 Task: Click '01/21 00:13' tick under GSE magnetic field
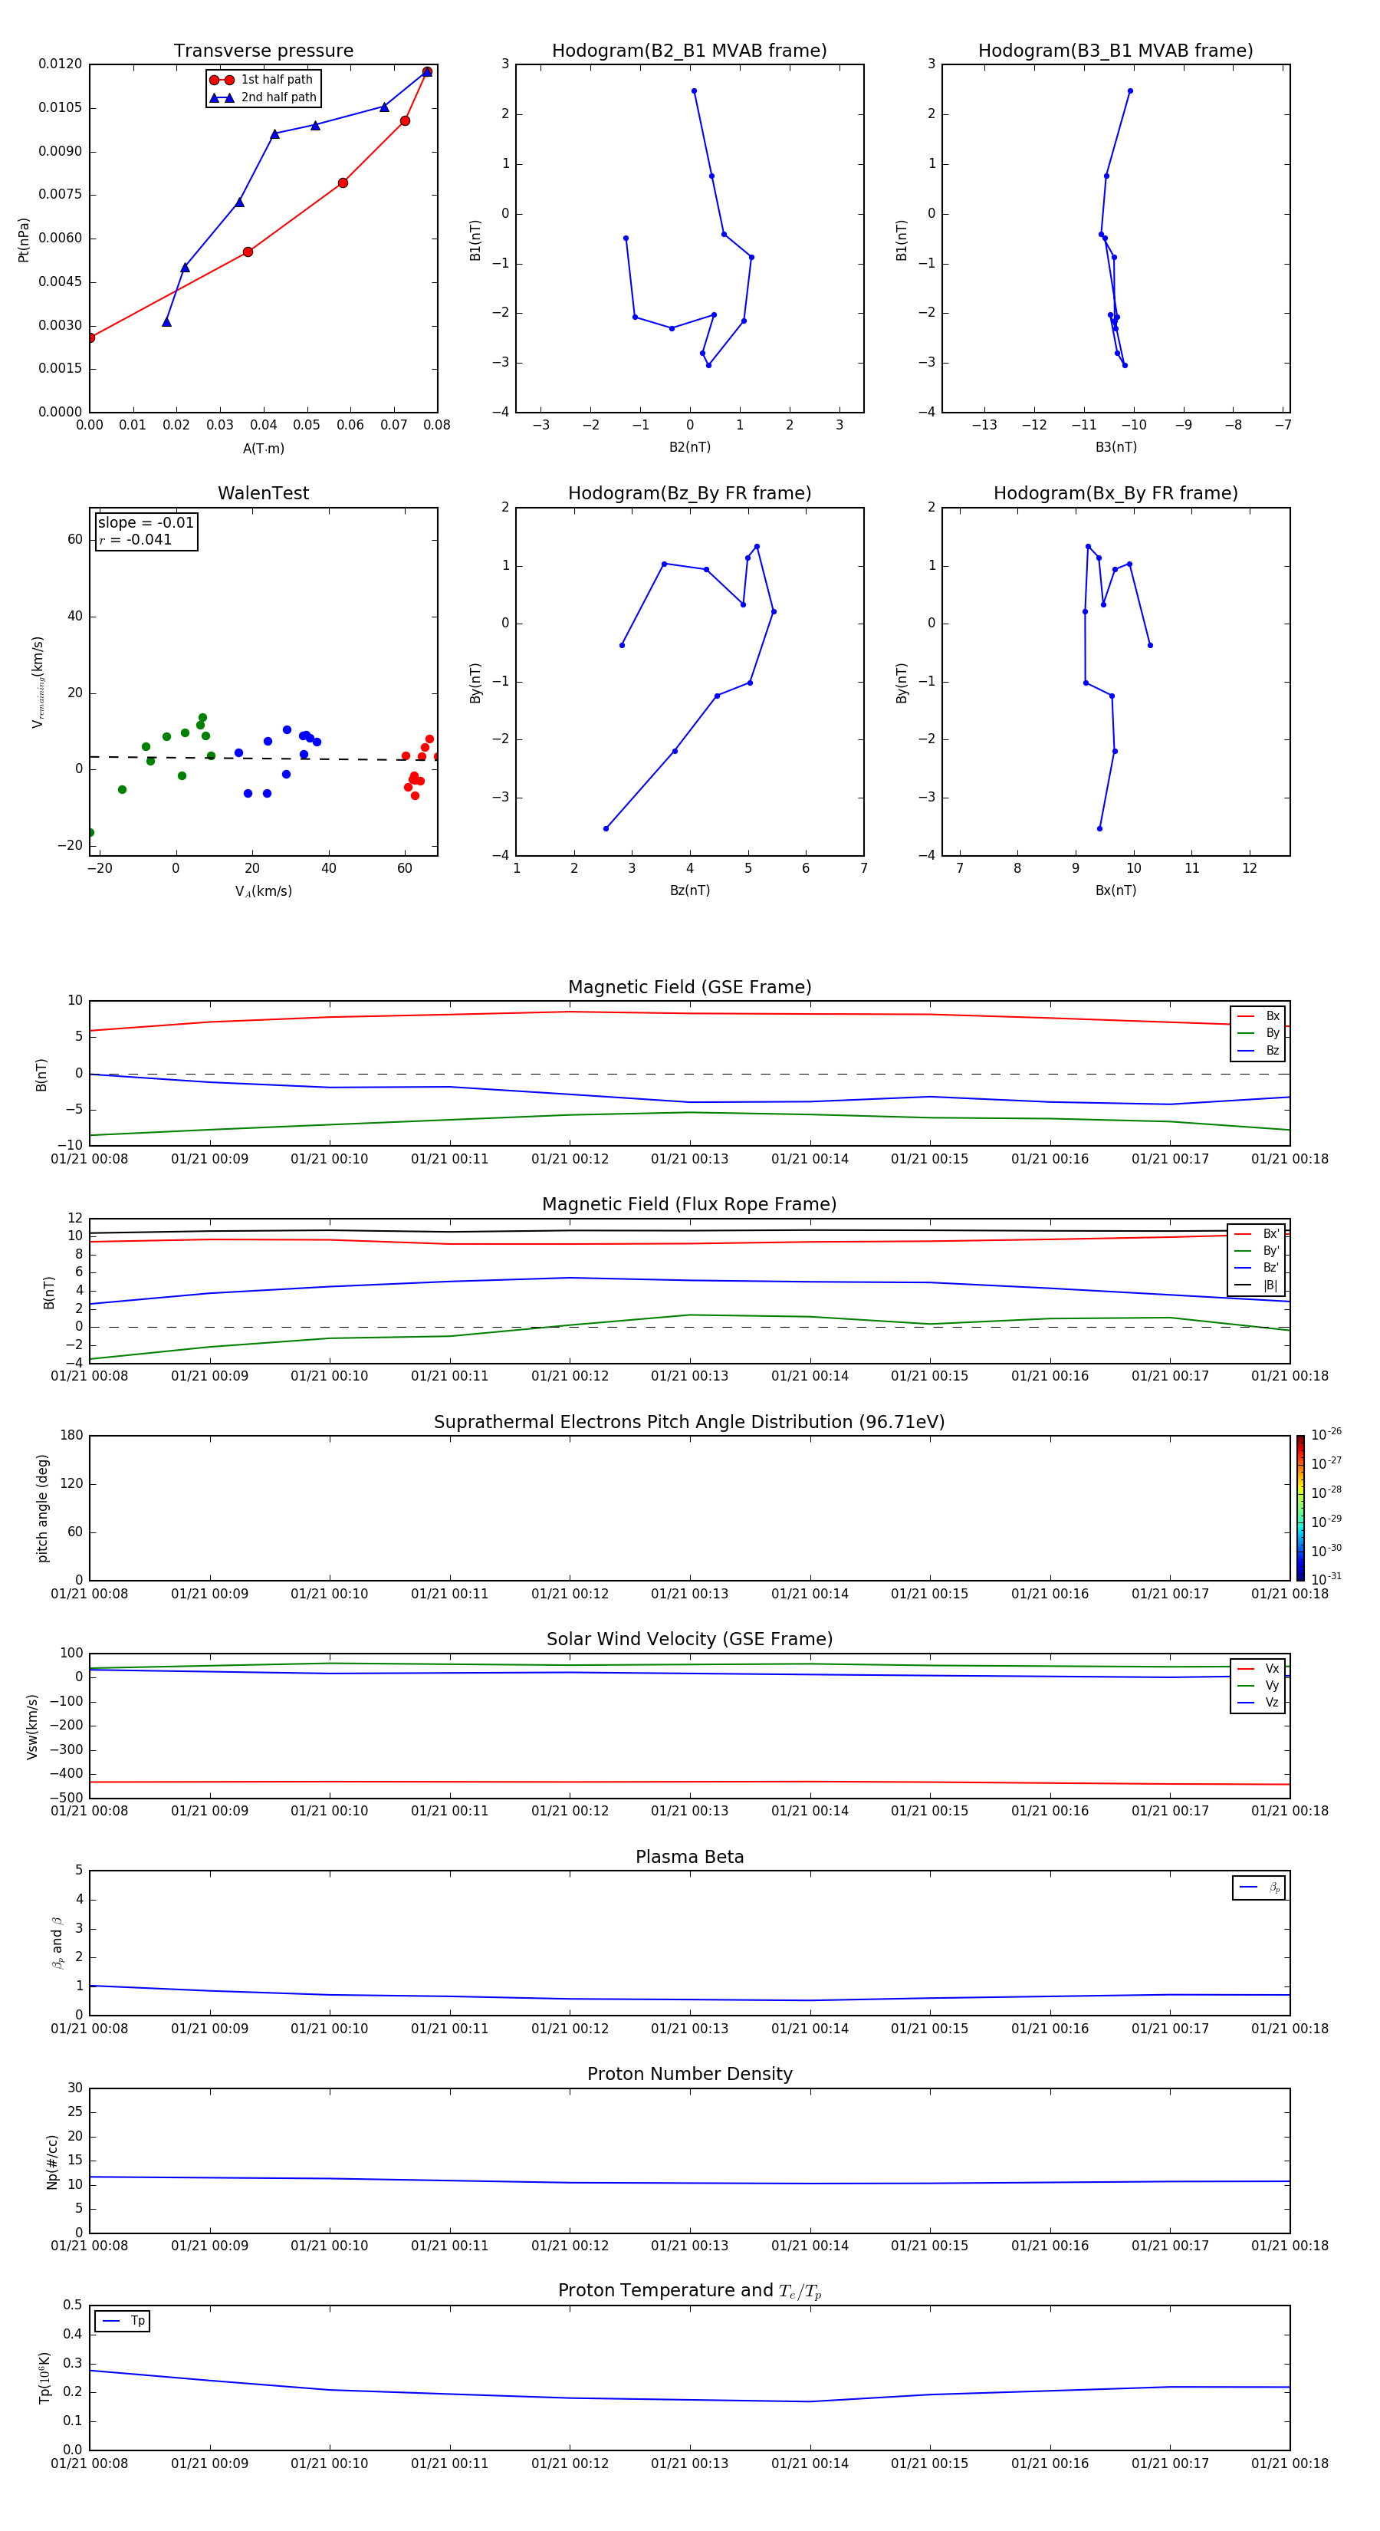coord(689,1160)
